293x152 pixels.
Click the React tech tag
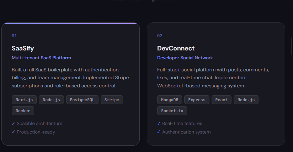pos(221,100)
